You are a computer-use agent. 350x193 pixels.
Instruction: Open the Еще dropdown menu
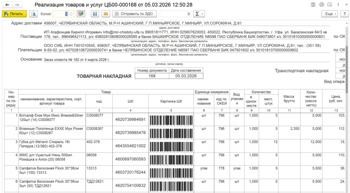point(331,14)
